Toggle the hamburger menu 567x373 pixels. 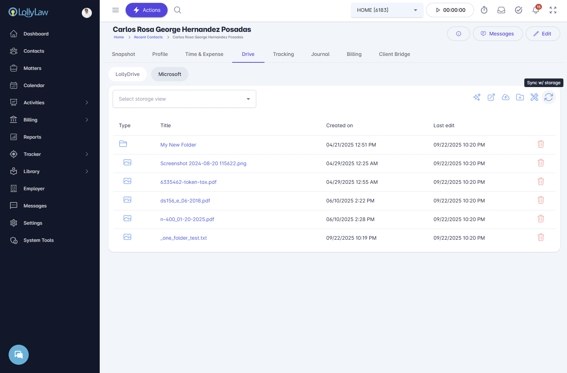116,10
